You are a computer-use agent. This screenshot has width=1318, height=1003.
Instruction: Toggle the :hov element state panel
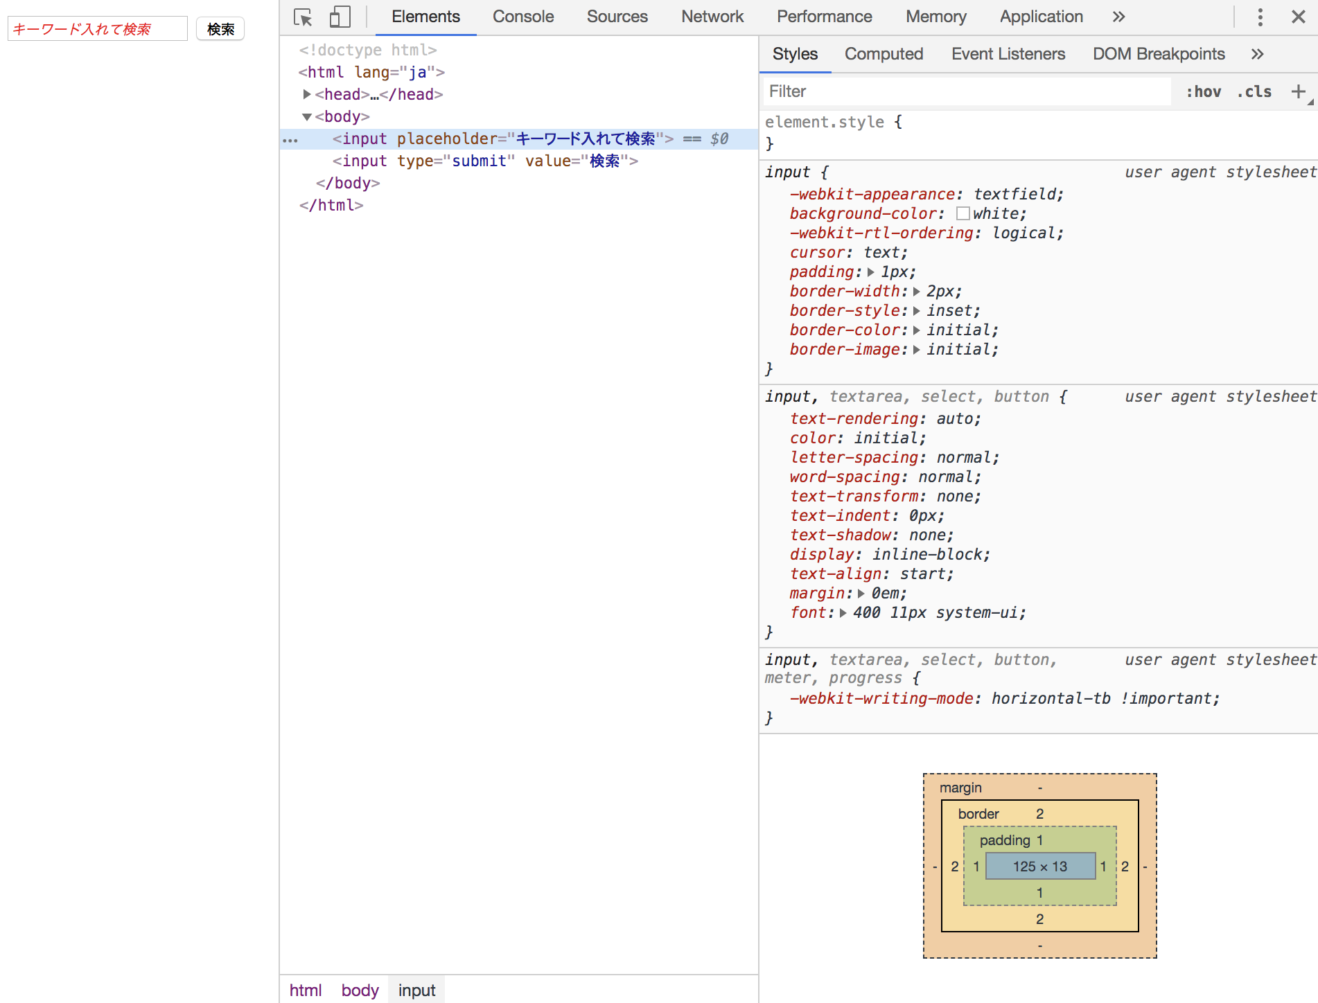click(1203, 91)
